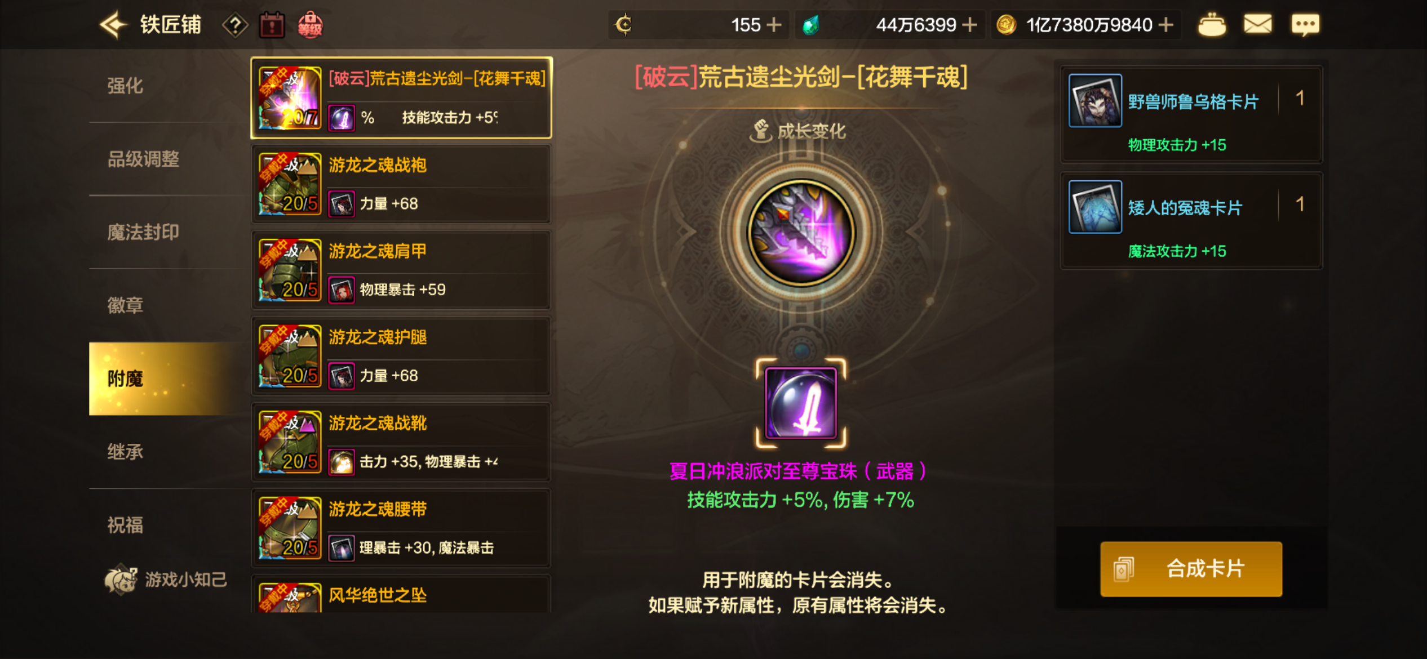Click the 合成卡片 button
1427x659 pixels.
click(1191, 569)
